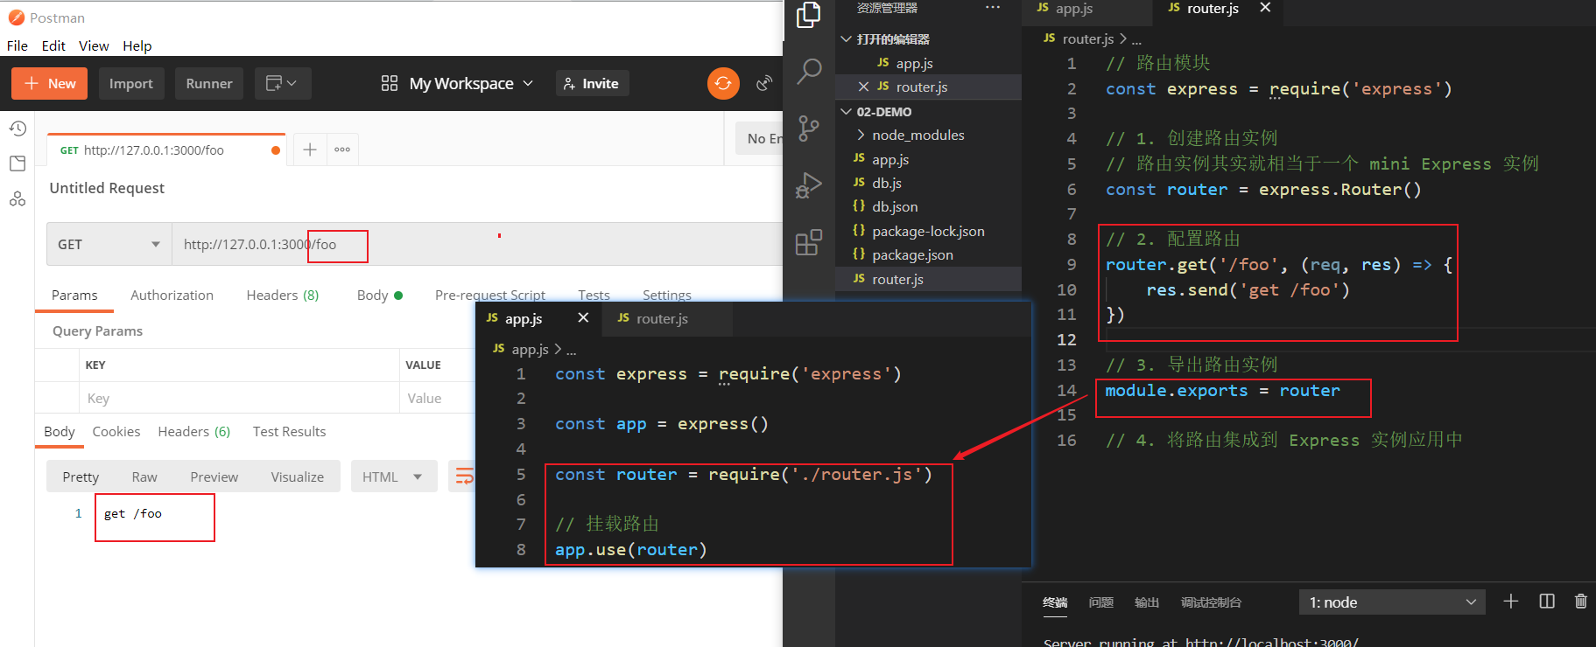Click the Import button
The height and width of the screenshot is (647, 1596).
[131, 83]
